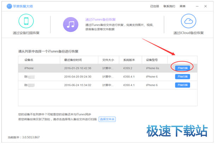Click blurred device name in 2016-04-28 row

[x=29, y=77]
